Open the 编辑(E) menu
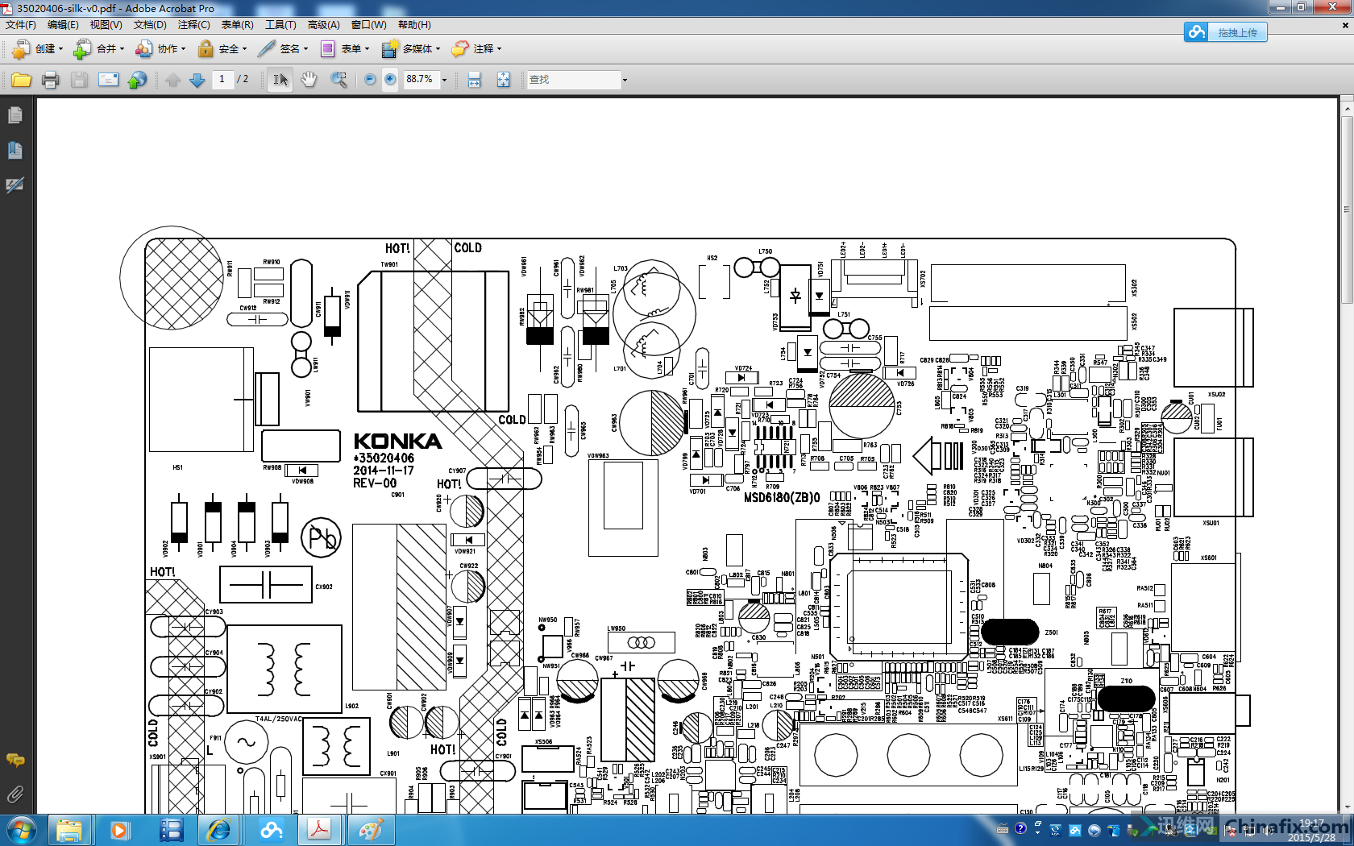 point(63,25)
